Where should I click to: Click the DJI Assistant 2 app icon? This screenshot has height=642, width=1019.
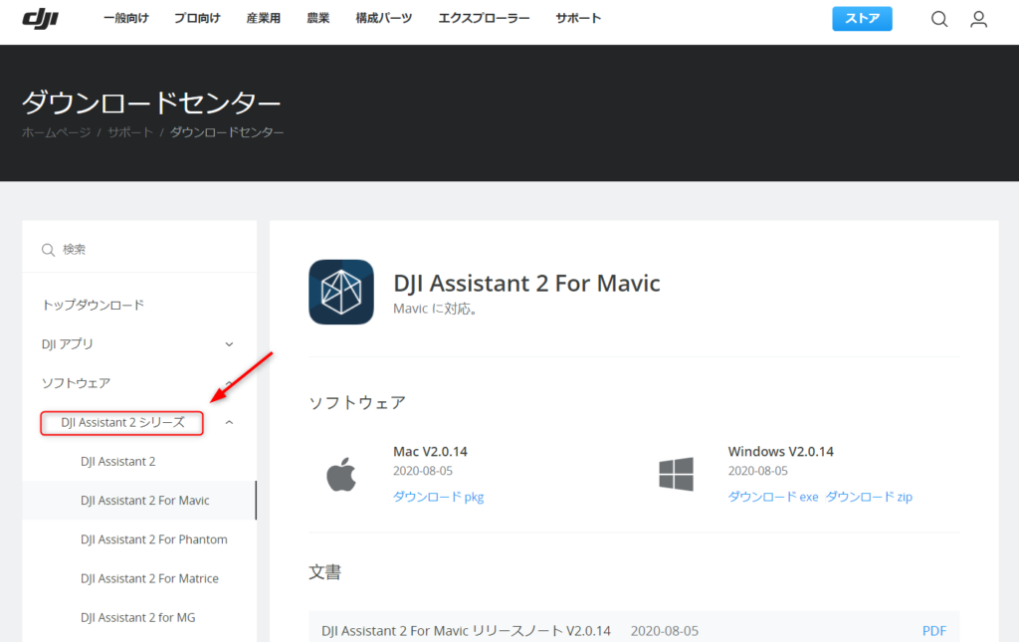(x=341, y=292)
